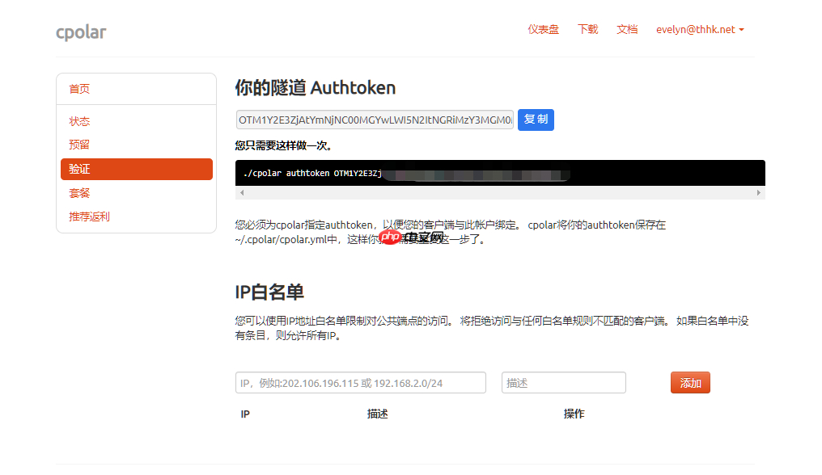This screenshot has height=475, width=822.
Task: Click the Authtoken text field
Action: click(x=374, y=119)
